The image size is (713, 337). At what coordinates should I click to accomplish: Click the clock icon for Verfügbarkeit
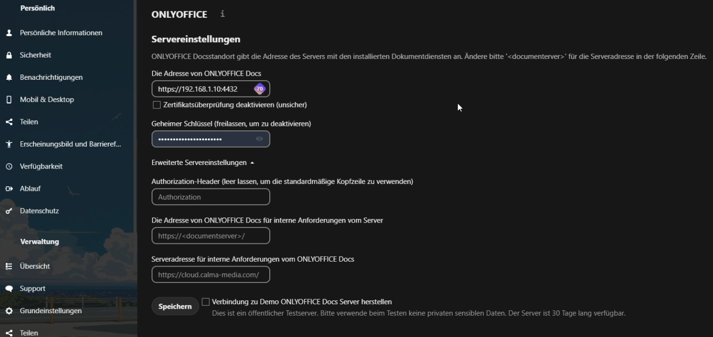click(x=9, y=167)
